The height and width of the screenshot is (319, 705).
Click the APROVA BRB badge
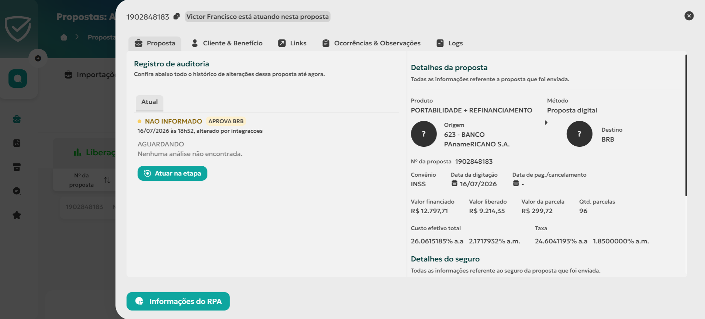click(226, 121)
